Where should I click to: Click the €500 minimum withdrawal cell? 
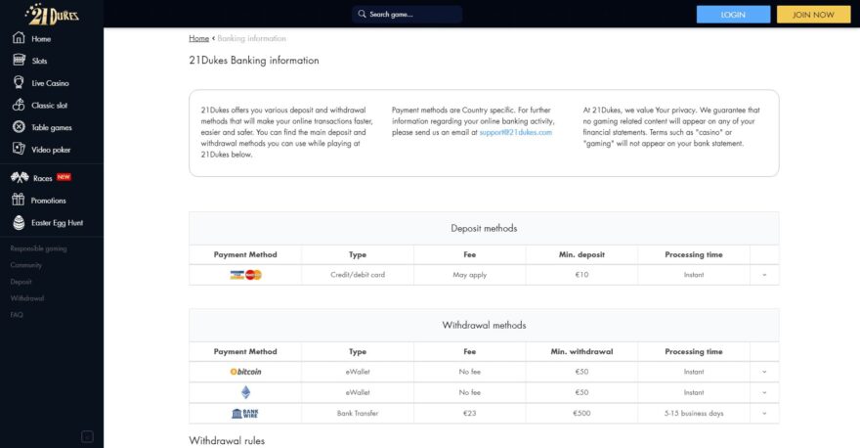click(x=581, y=414)
